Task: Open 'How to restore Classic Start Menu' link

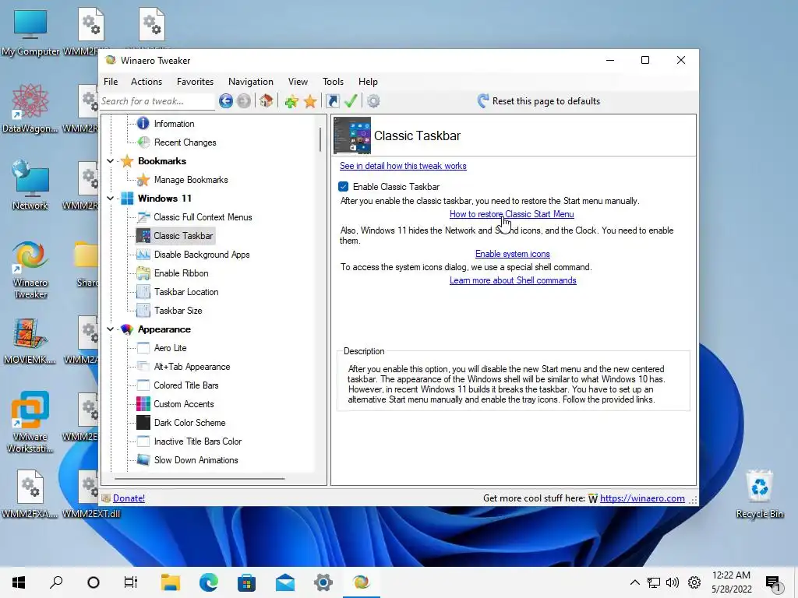Action: pyautogui.click(x=511, y=214)
